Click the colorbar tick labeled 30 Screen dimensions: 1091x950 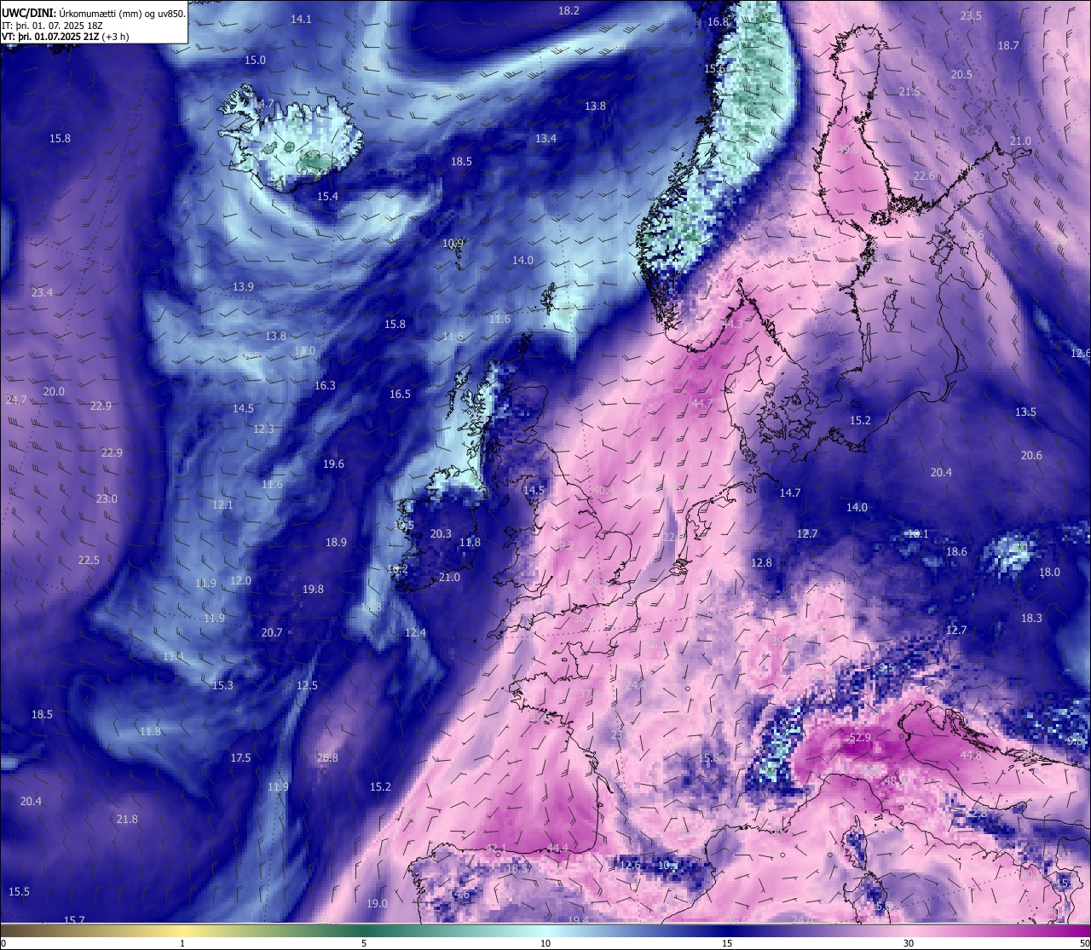909,942
